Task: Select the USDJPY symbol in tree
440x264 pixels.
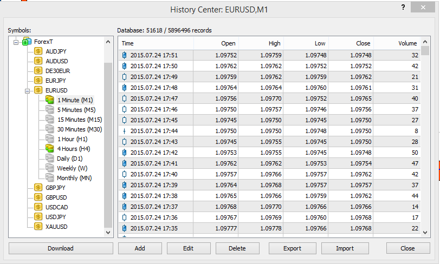Action: [x=56, y=217]
